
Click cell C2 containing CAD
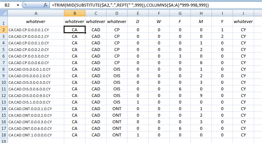pos(96,30)
